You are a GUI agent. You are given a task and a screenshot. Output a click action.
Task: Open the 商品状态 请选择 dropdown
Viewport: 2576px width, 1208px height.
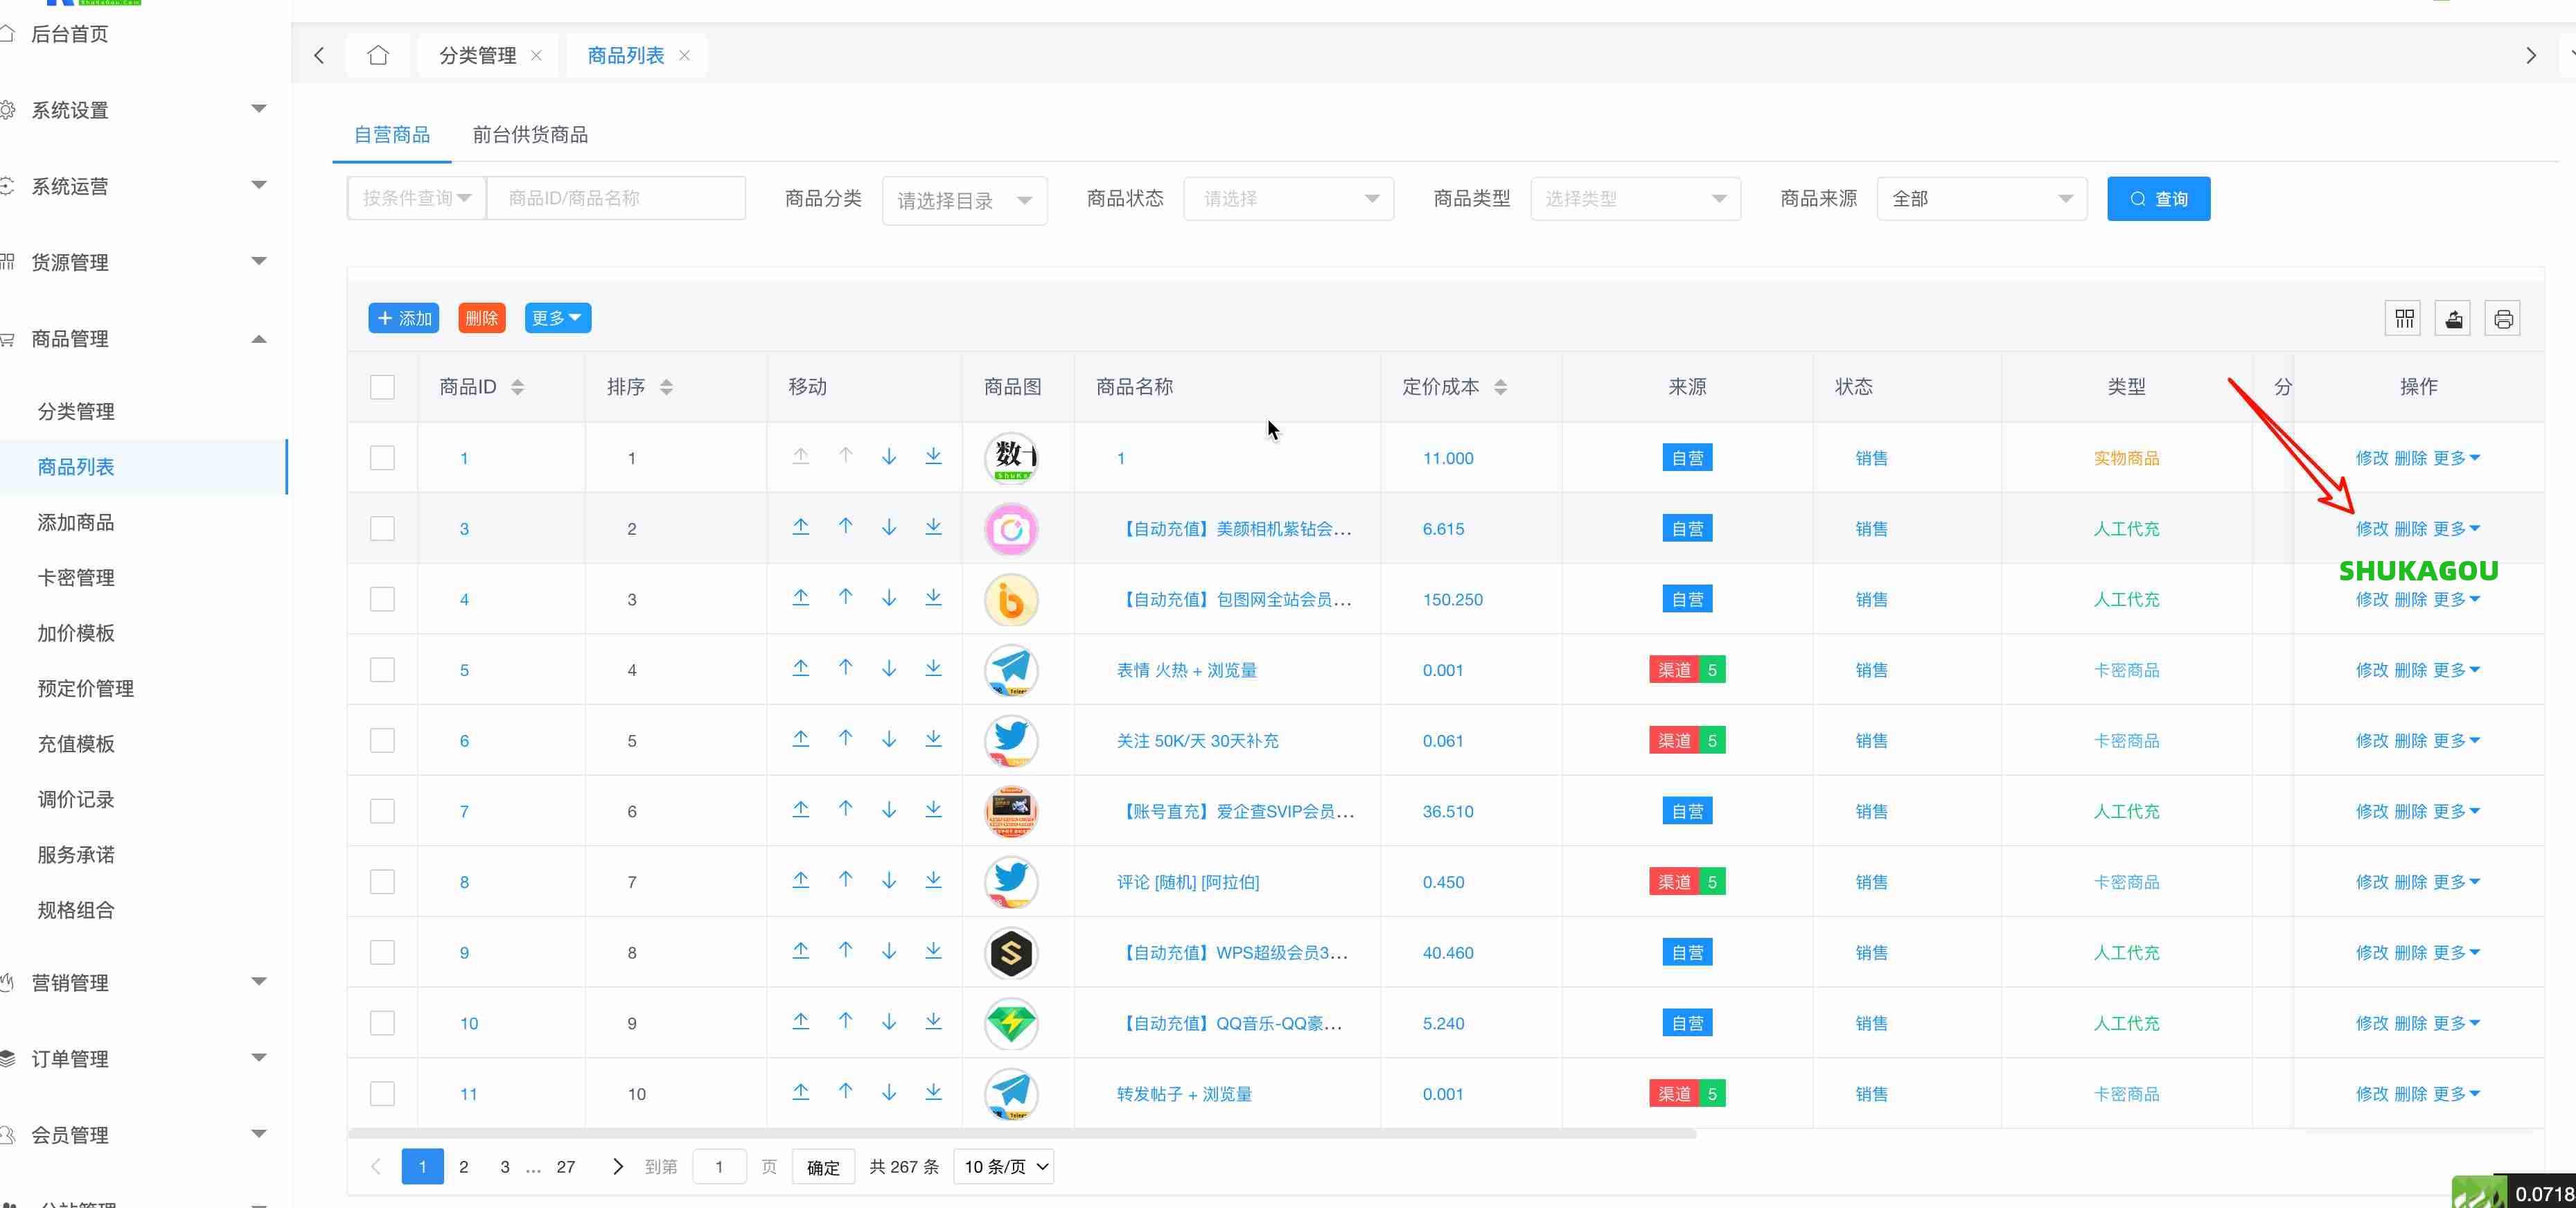(1288, 198)
